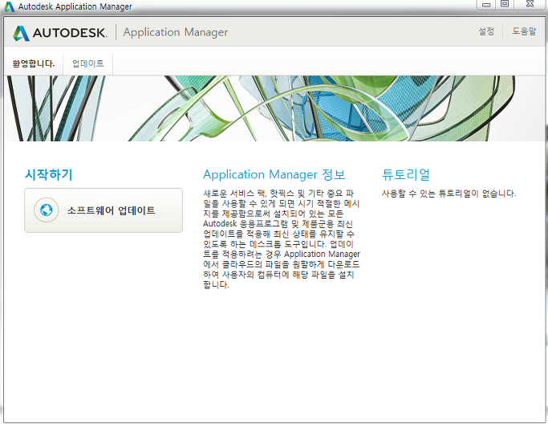Close the Autodesk Application Manager window
Viewport: 548px width, 424px height.
(530, 4)
